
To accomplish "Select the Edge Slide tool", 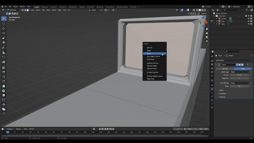I will coord(4,100).
